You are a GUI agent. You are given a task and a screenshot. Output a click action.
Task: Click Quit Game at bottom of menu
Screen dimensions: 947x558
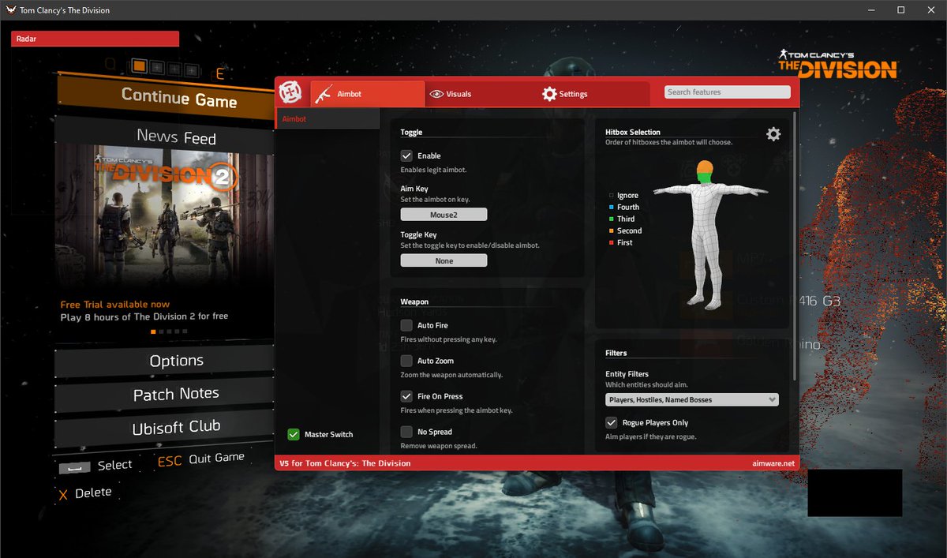coord(216,459)
